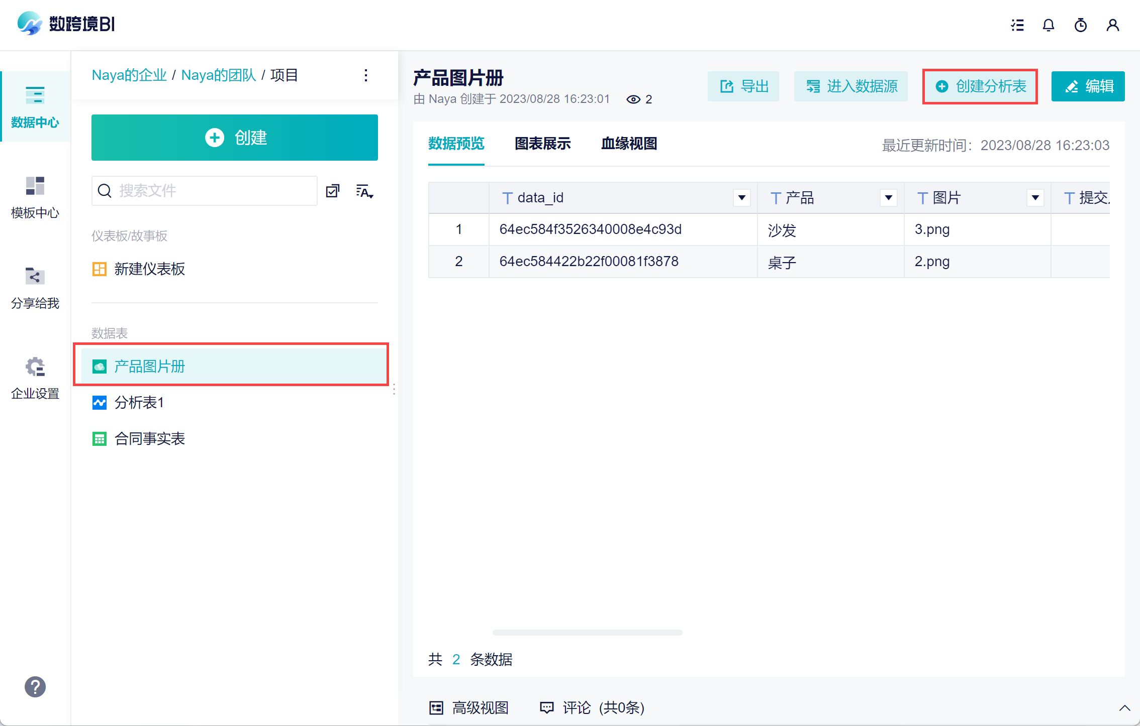Click the eye view count icon
Screen dimensions: 1140x726
[633, 99]
